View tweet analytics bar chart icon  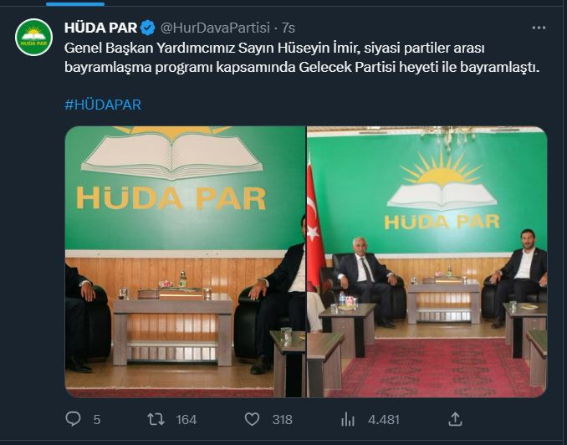(348, 420)
